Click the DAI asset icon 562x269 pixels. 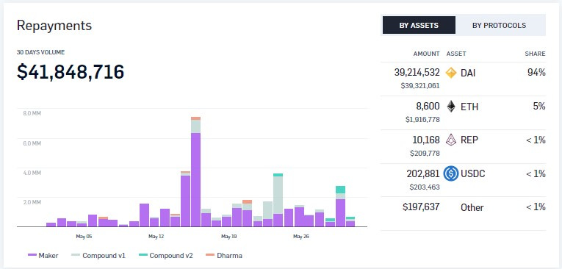(451, 73)
